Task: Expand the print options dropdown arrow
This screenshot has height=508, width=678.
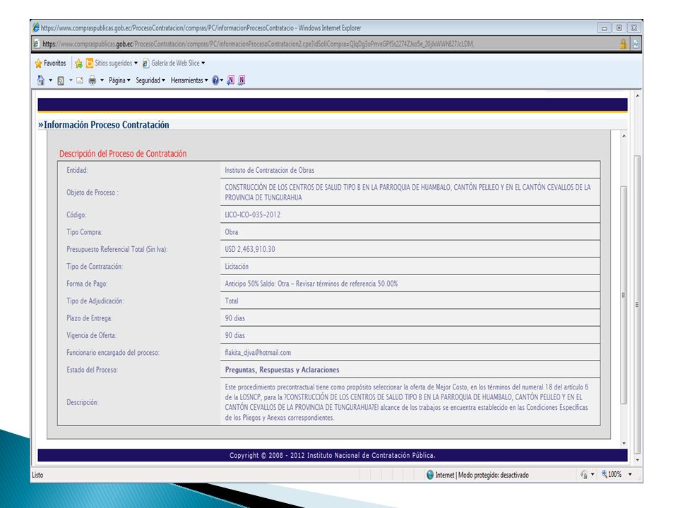Action: point(102,80)
